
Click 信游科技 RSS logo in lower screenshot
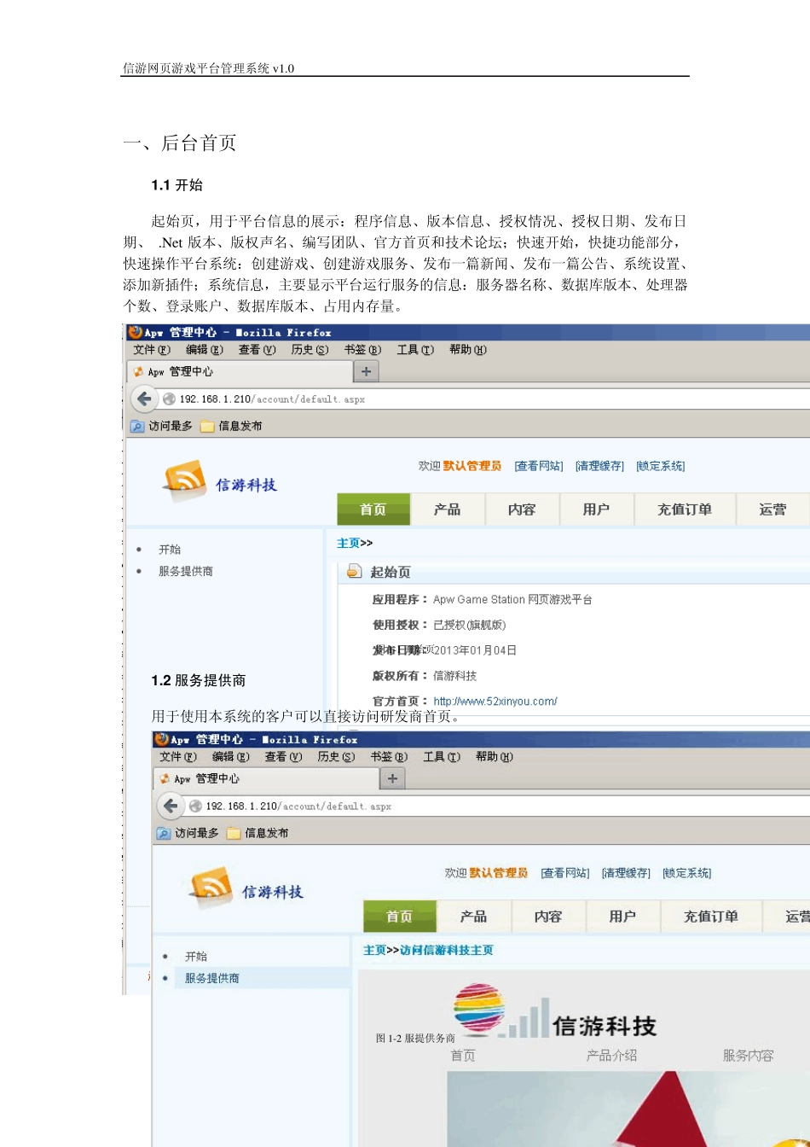(x=211, y=887)
